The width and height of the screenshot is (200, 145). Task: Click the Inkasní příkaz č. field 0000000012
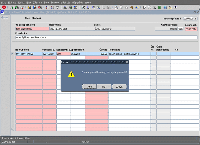coord(190,18)
